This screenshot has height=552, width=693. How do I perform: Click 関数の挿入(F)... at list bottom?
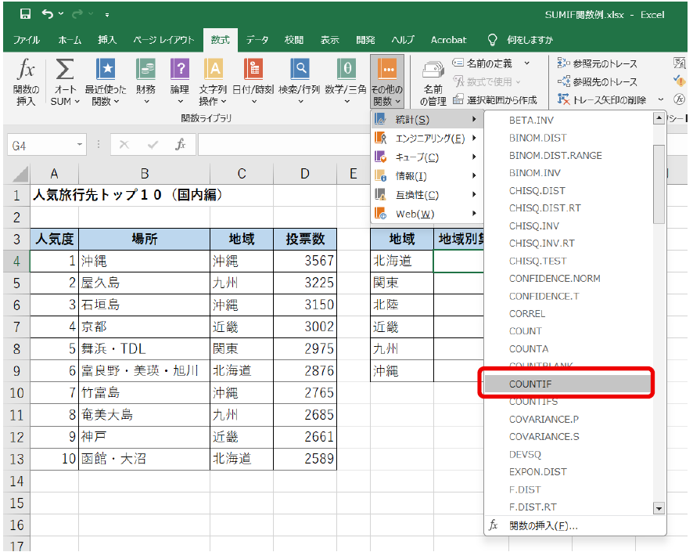pos(543,525)
